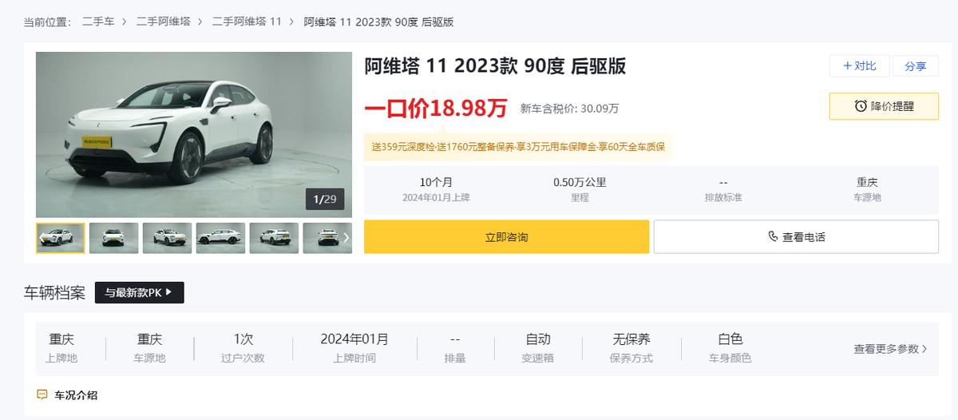Click the 车况介绍 chat bubble icon
The height and width of the screenshot is (420, 958).
tap(42, 394)
